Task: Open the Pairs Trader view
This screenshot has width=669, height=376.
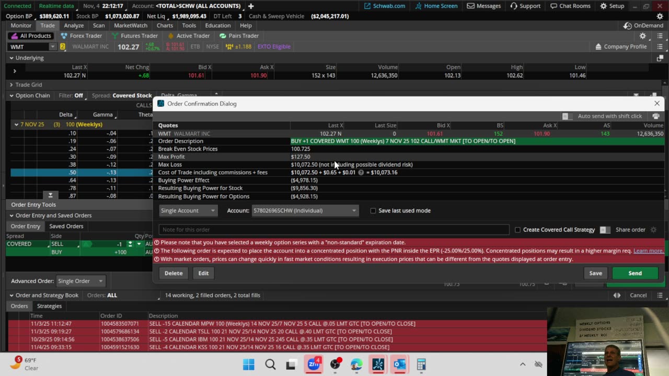Action: tap(239, 36)
